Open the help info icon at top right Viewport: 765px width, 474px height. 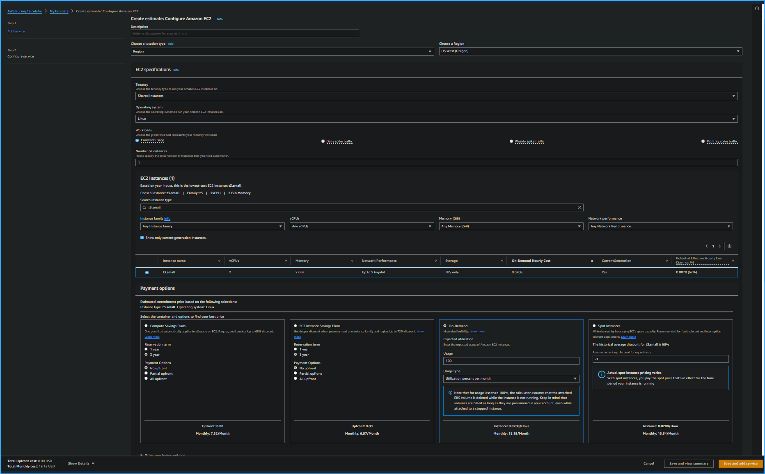757,8
